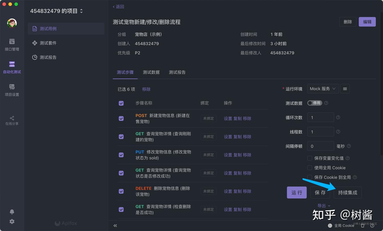Click 复制 for GET 查询刚刚建的宠物 step
383x231 pixels.
(238, 137)
